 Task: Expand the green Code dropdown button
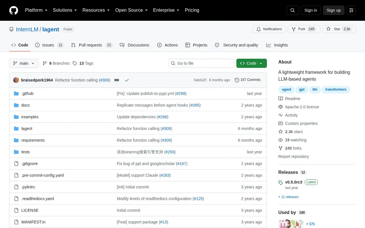(252, 63)
